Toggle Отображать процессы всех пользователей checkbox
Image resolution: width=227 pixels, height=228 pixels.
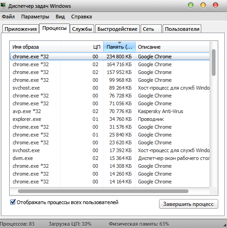(13, 202)
